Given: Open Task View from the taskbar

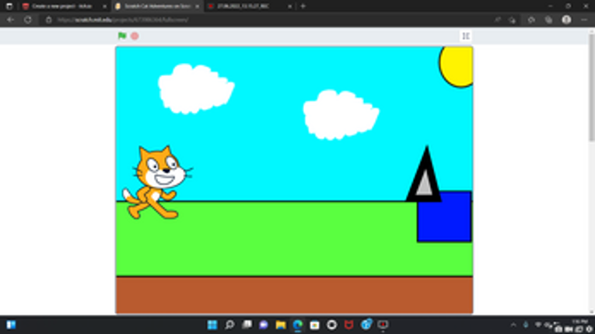Looking at the screenshot, I should pyautogui.click(x=247, y=325).
